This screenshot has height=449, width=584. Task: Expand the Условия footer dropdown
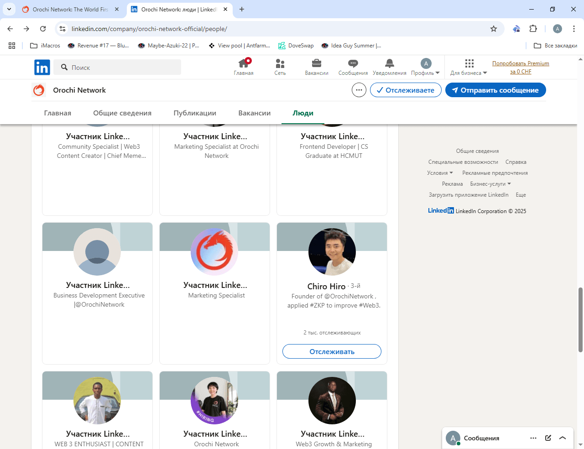[440, 173]
